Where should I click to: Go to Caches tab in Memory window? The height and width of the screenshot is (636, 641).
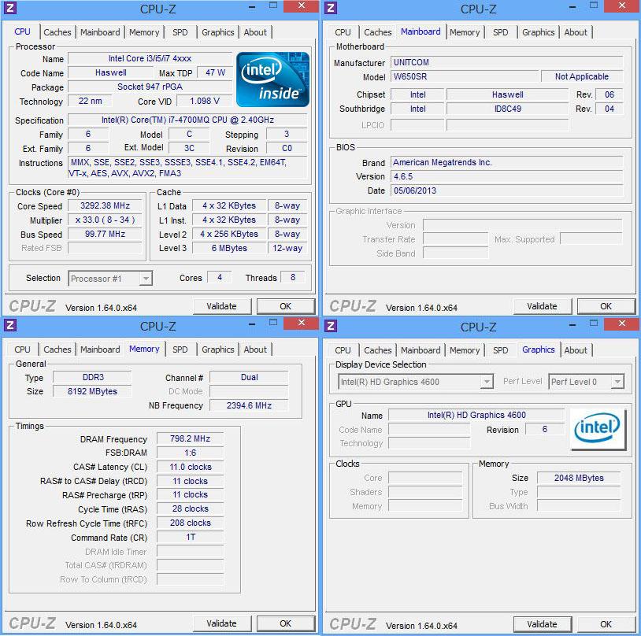point(57,349)
